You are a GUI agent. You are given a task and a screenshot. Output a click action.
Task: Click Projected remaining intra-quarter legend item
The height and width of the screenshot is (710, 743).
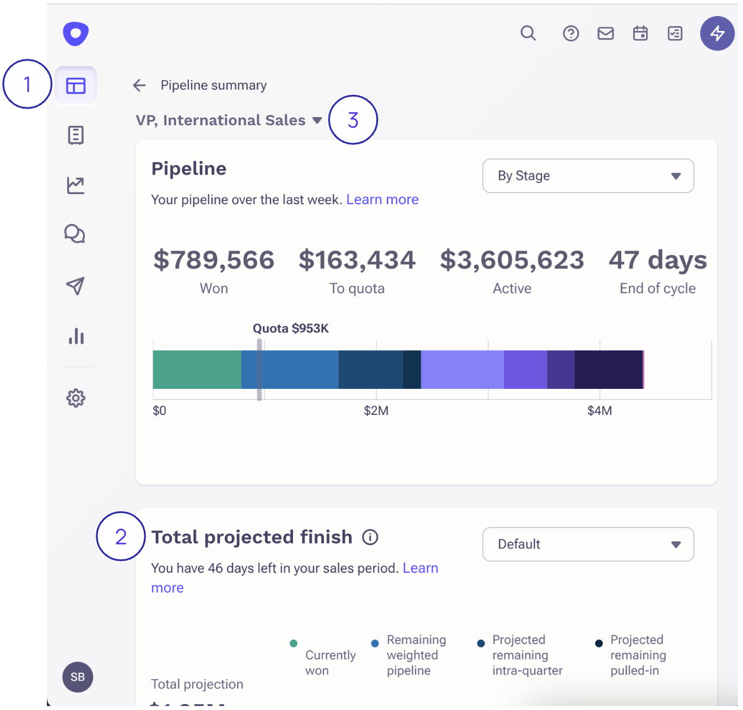point(521,655)
